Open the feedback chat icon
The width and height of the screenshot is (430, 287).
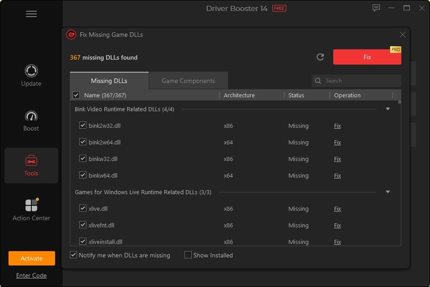(x=376, y=8)
